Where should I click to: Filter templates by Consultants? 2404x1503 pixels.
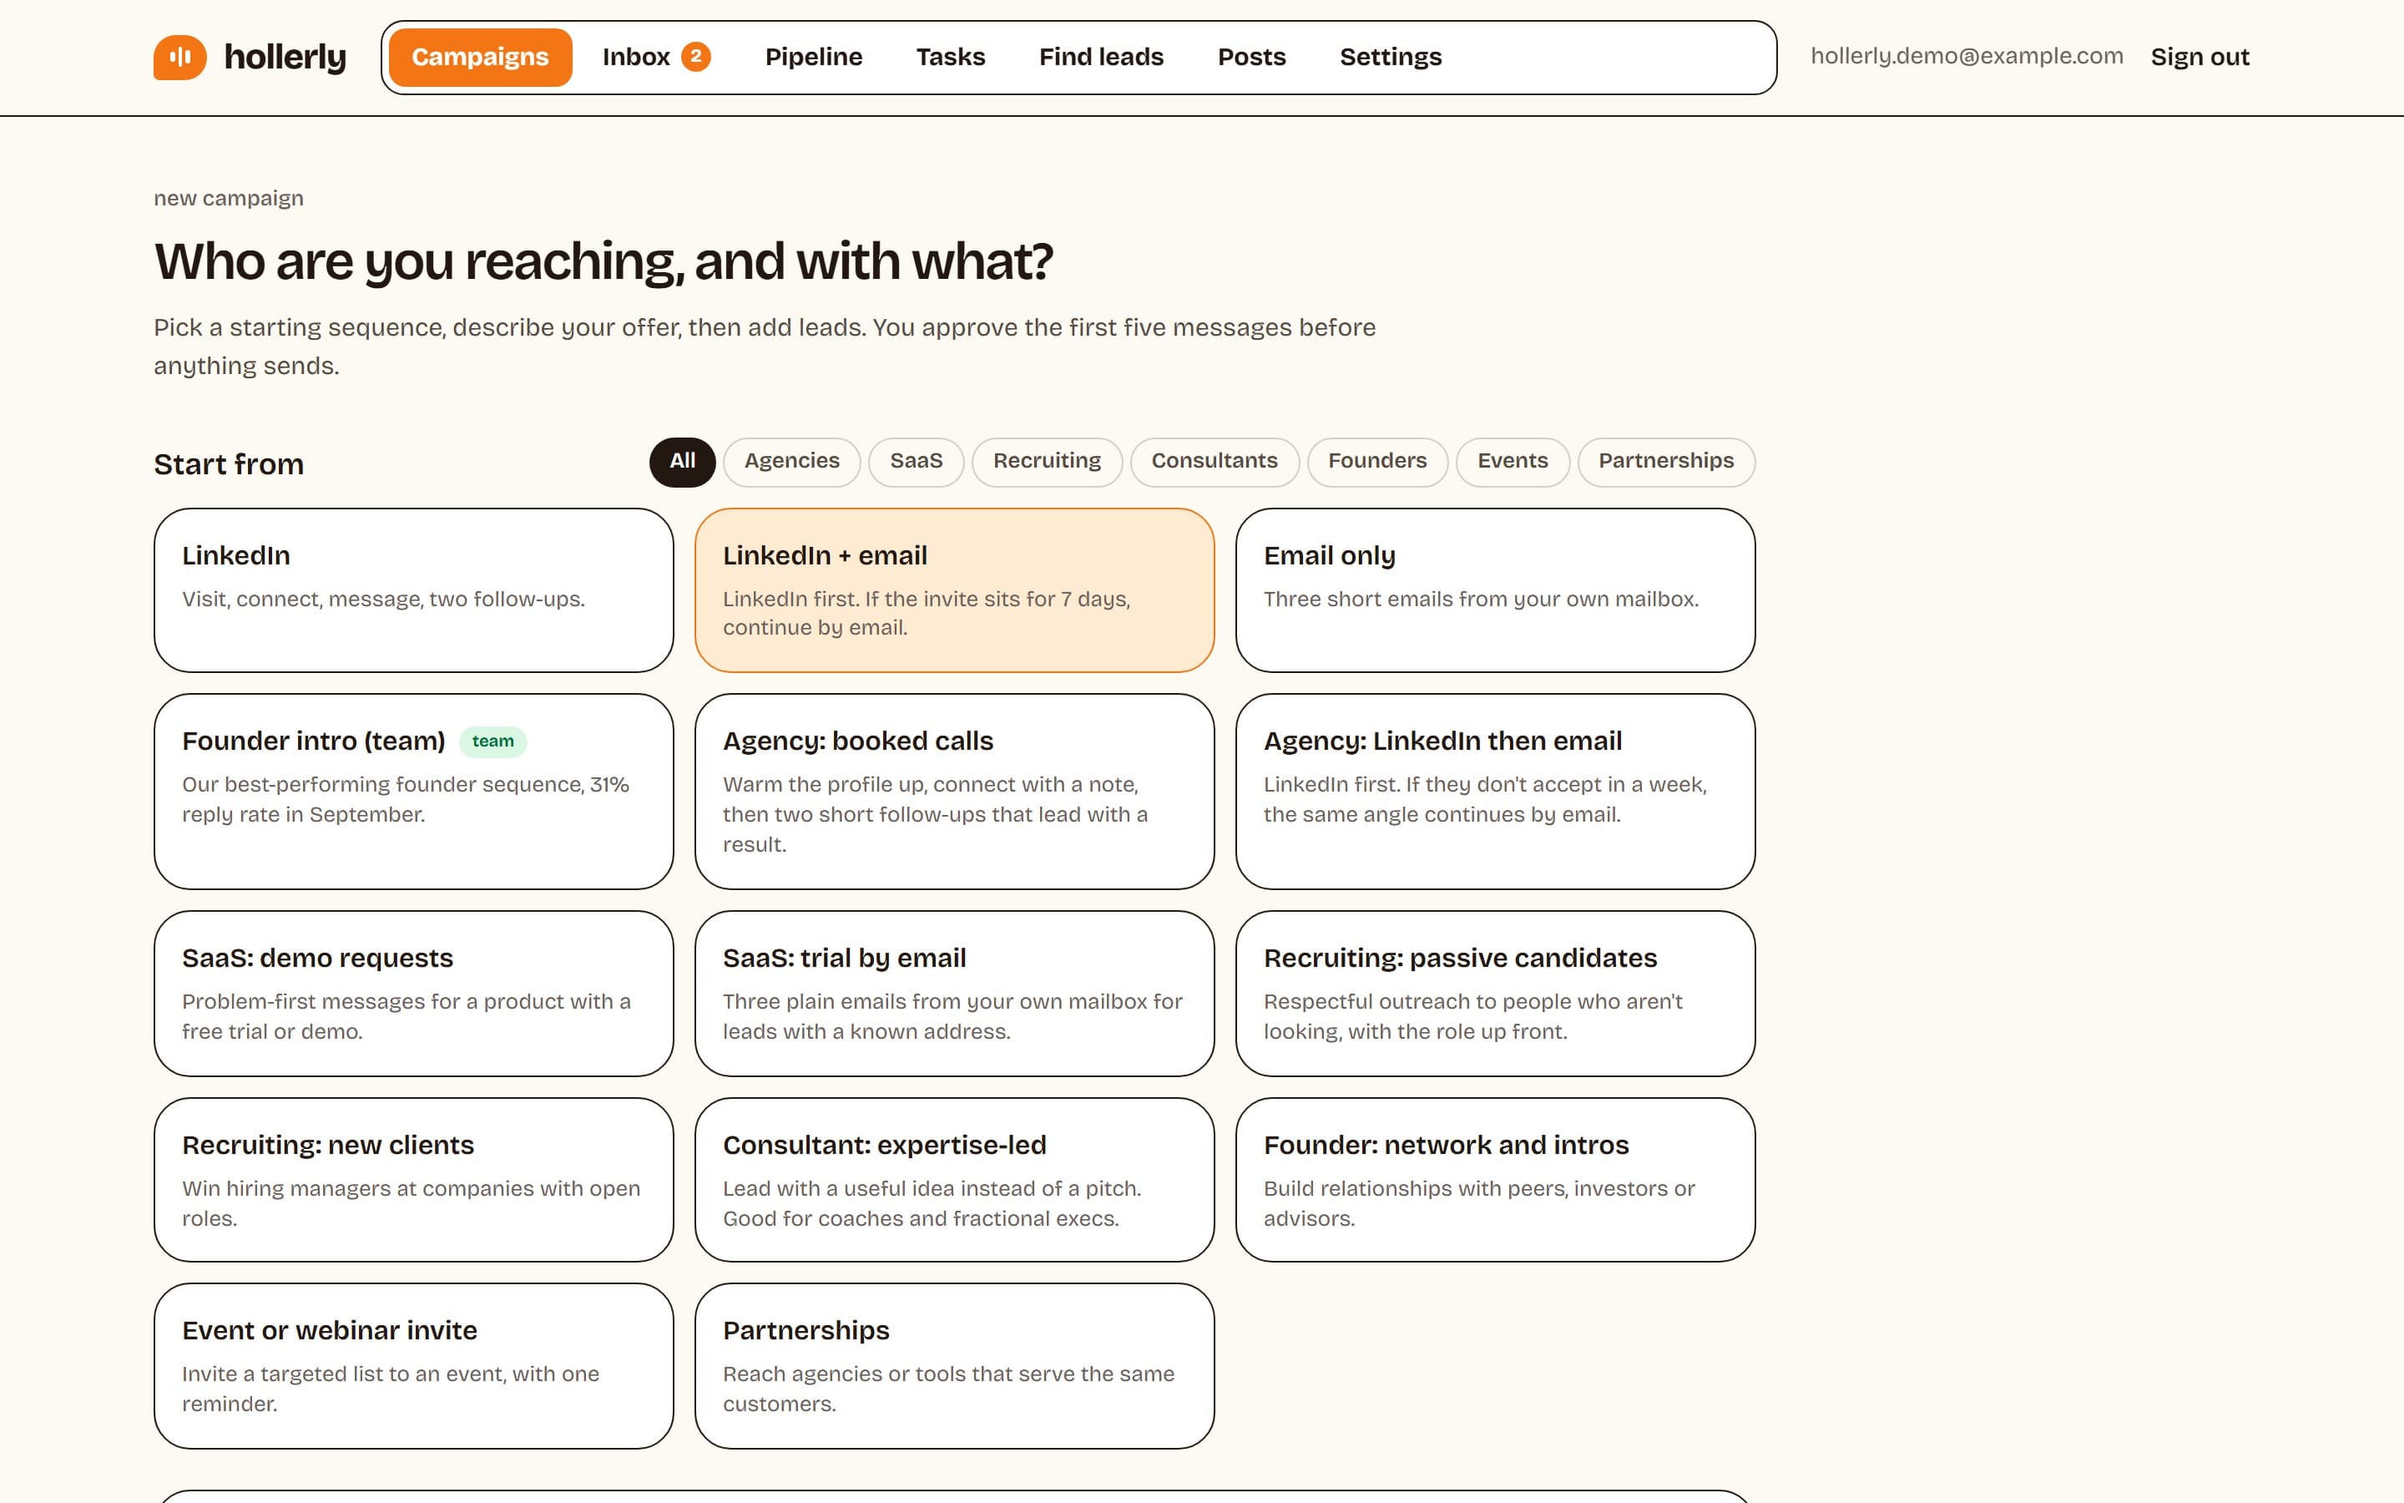click(x=1214, y=461)
